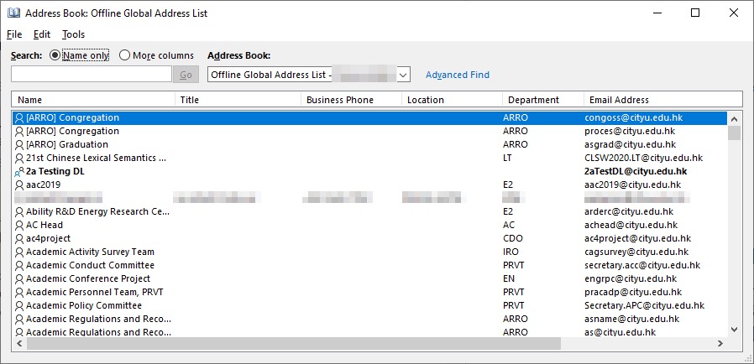
Task: Click the Address Book icon in title bar
Action: (x=13, y=13)
